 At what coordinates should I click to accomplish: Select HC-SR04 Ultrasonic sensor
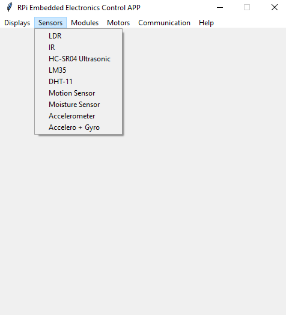78,59
